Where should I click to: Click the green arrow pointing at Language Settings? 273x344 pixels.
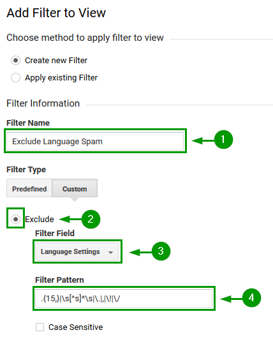coord(140,252)
